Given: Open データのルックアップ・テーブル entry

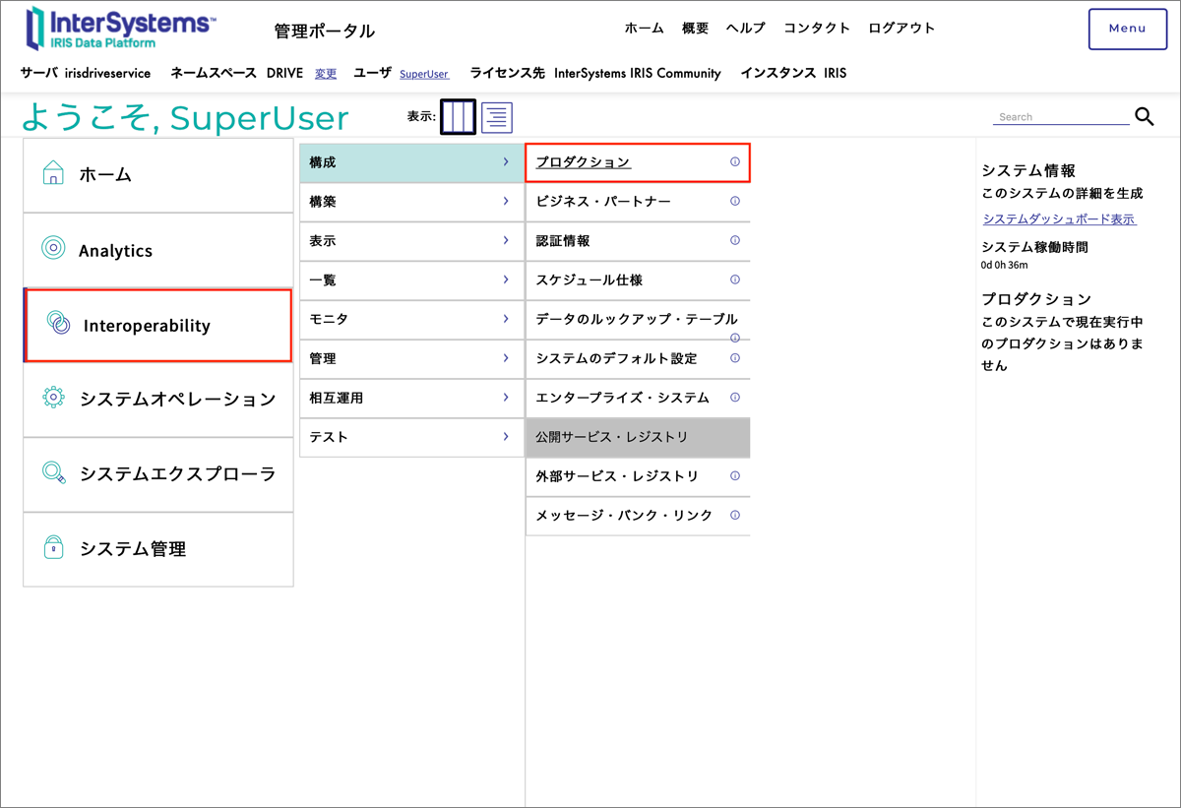Looking at the screenshot, I should tap(637, 319).
